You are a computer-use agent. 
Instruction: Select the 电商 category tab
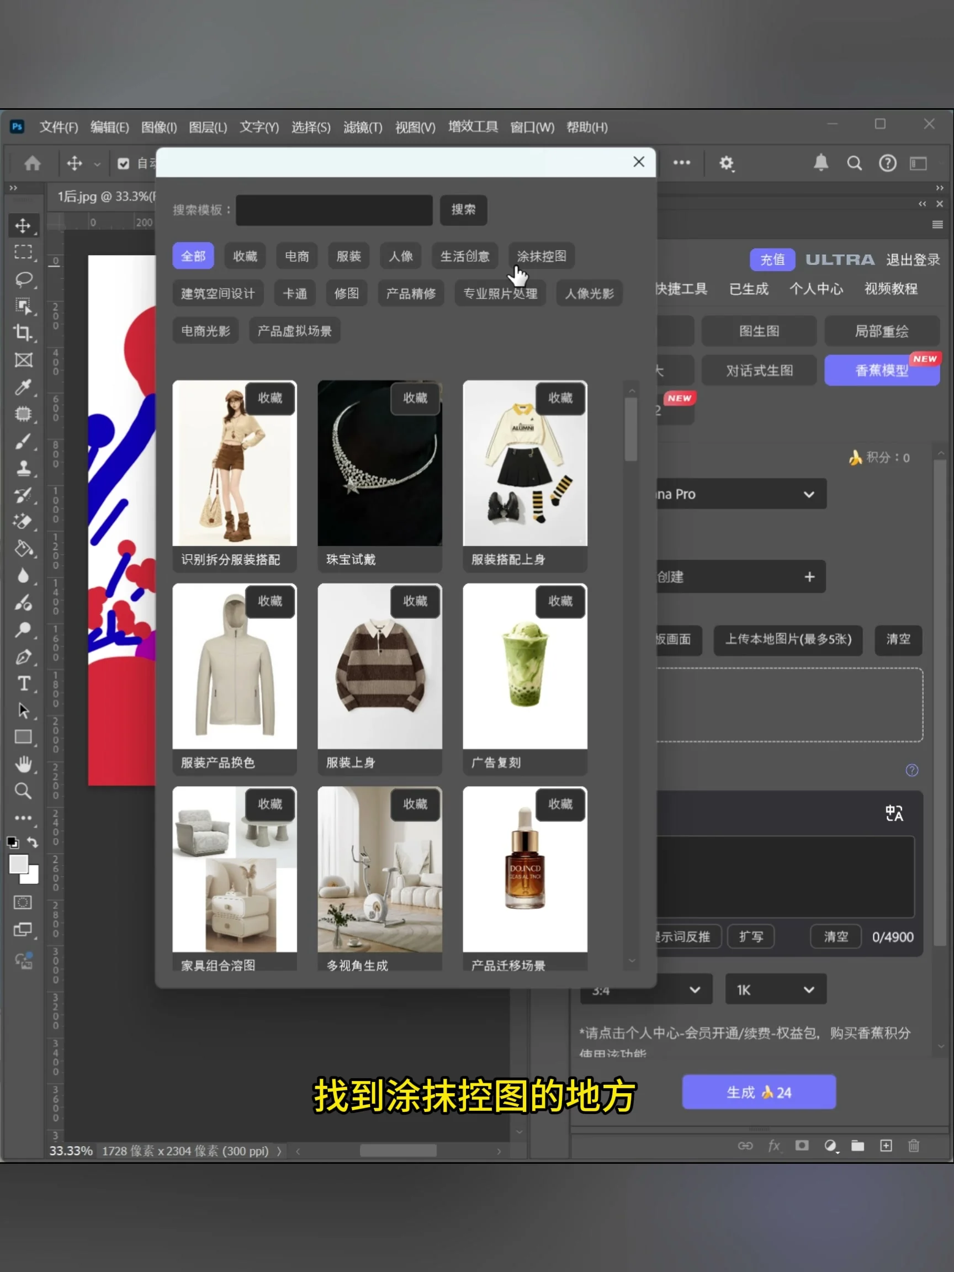click(x=296, y=256)
